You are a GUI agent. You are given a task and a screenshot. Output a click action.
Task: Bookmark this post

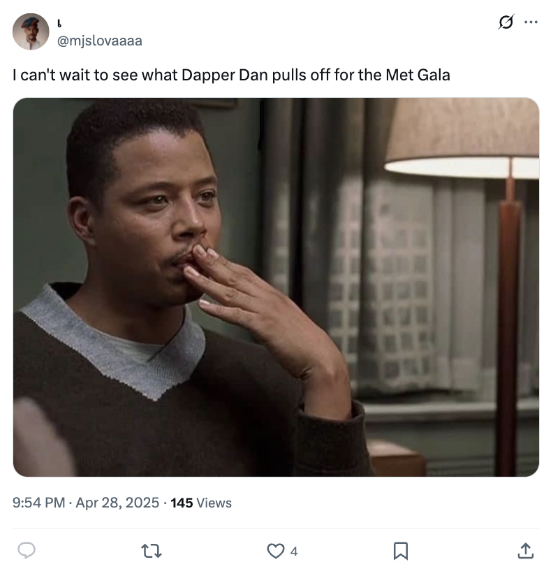pyautogui.click(x=400, y=551)
